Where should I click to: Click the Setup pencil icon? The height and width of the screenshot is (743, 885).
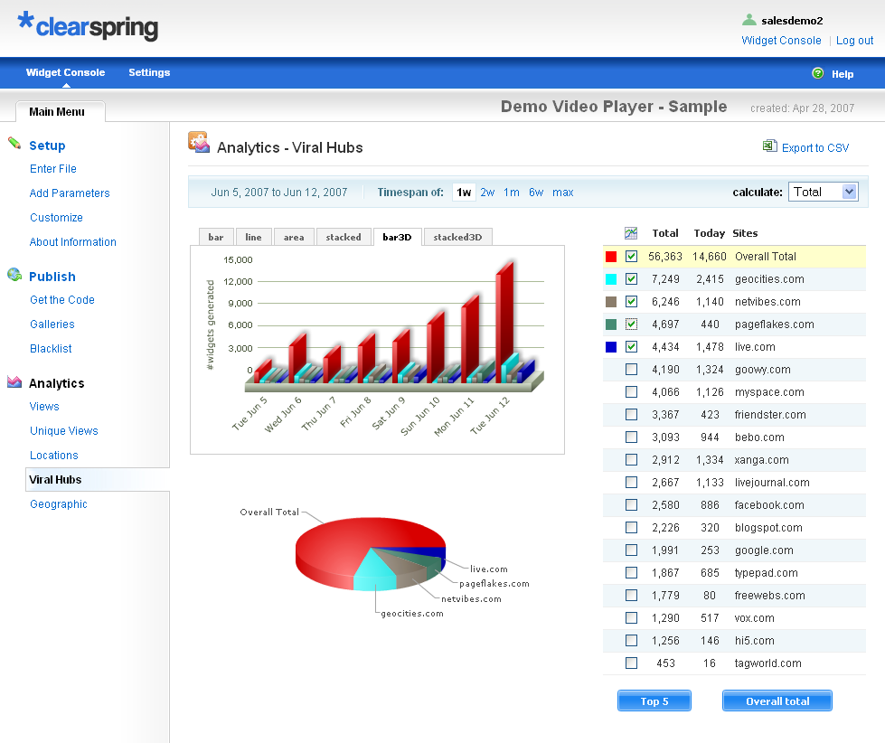[x=14, y=144]
